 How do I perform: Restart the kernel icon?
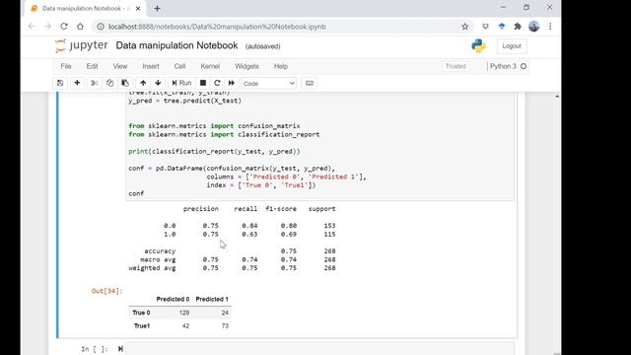[x=217, y=83]
